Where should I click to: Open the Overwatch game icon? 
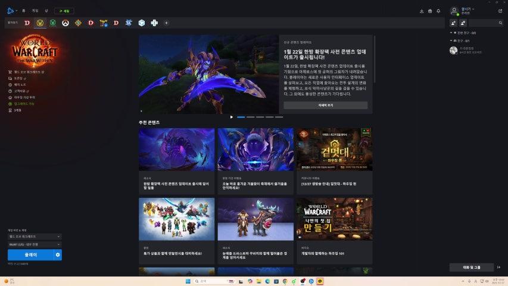[x=66, y=23]
